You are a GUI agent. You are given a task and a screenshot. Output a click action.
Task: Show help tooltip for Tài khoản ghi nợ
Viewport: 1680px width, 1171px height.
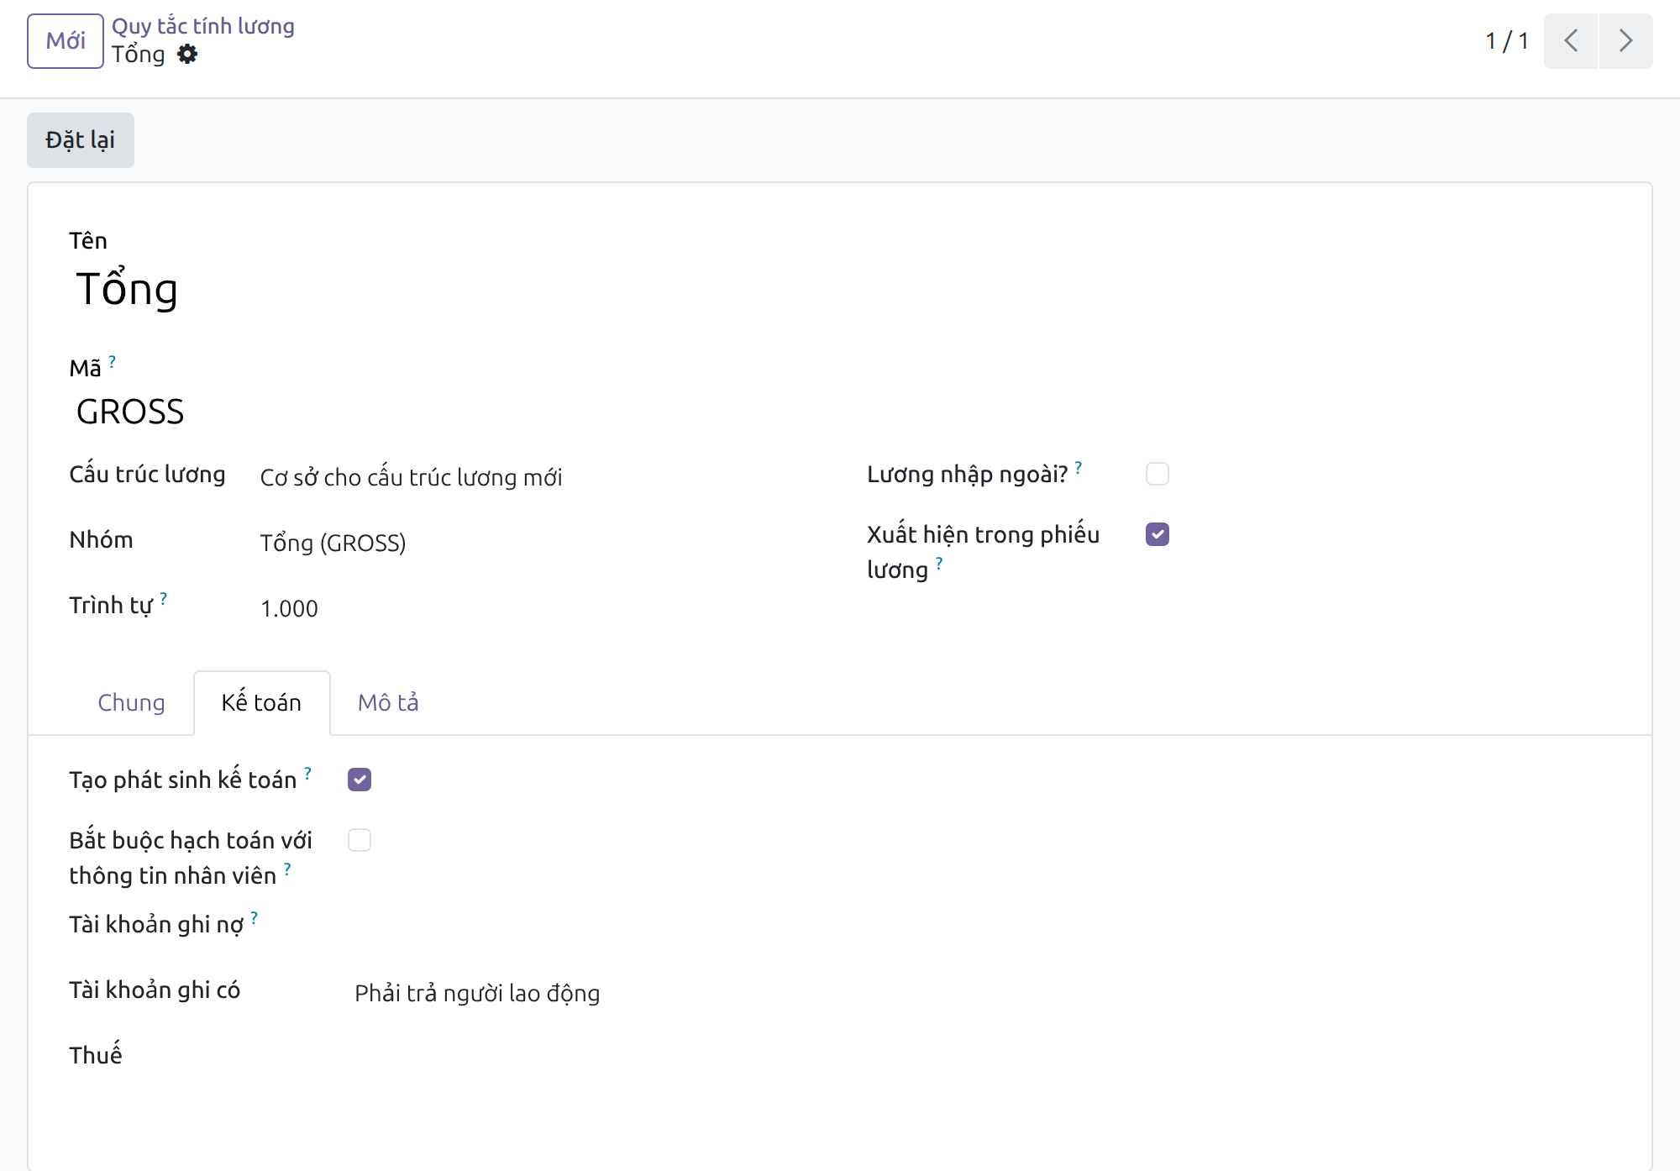click(255, 917)
